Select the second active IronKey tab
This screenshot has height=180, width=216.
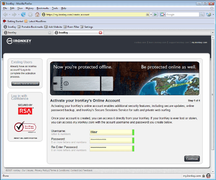coord(78,33)
